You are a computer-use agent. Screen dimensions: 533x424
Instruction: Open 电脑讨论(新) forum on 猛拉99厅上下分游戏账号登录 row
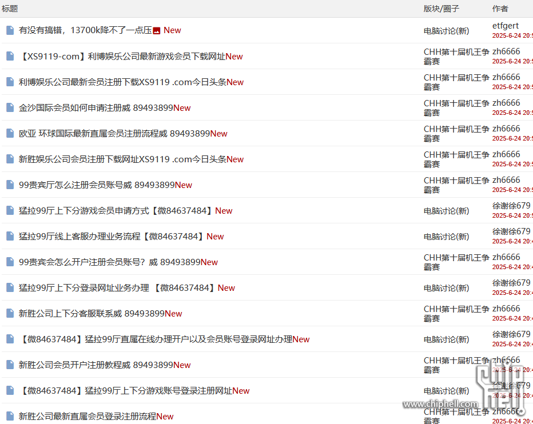446,391
